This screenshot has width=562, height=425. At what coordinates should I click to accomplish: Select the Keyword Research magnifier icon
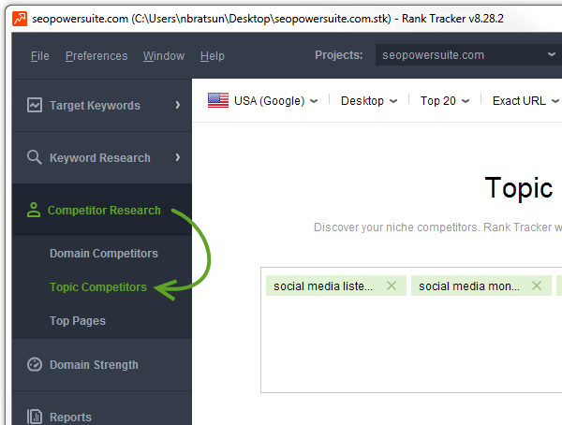point(35,157)
